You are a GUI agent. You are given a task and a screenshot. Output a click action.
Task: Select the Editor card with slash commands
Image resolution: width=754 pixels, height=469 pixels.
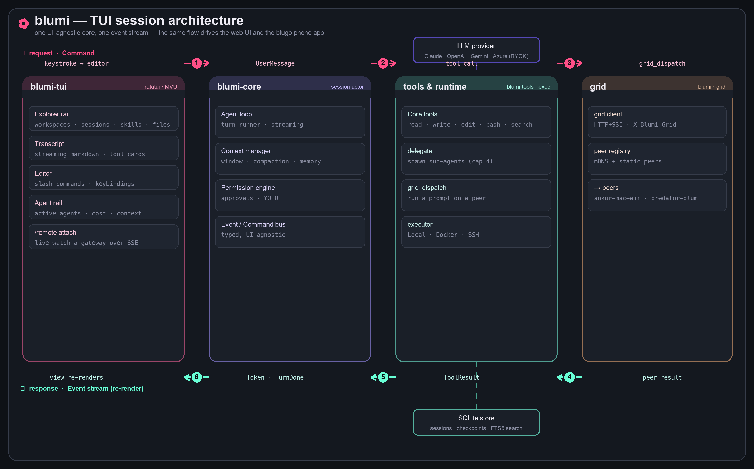(x=103, y=177)
